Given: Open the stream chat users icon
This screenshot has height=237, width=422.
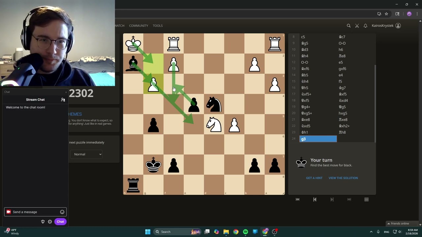Looking at the screenshot, I should tap(63, 100).
